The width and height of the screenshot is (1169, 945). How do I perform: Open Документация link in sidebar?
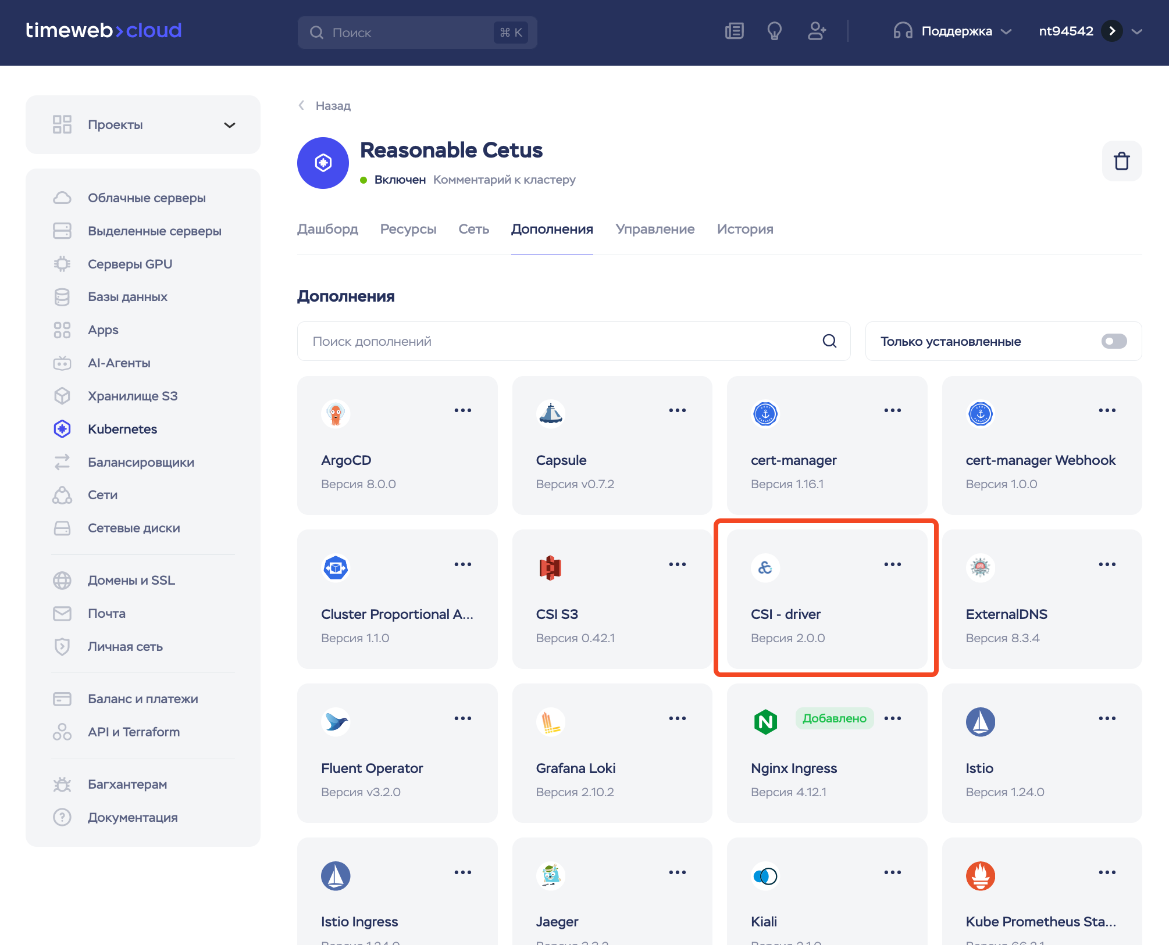coord(143,818)
